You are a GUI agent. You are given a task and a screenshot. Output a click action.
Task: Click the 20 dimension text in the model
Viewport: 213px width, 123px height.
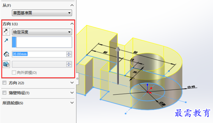(105, 52)
